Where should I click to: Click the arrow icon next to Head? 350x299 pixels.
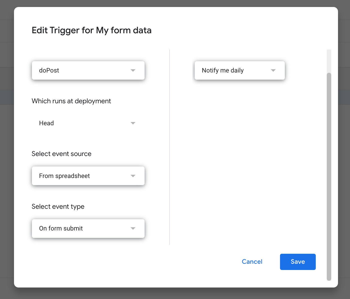pos(133,123)
